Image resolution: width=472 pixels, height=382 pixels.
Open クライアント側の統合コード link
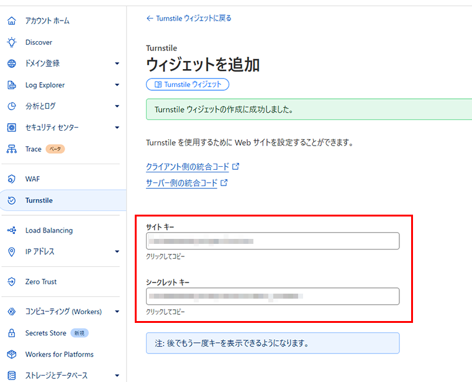click(187, 167)
